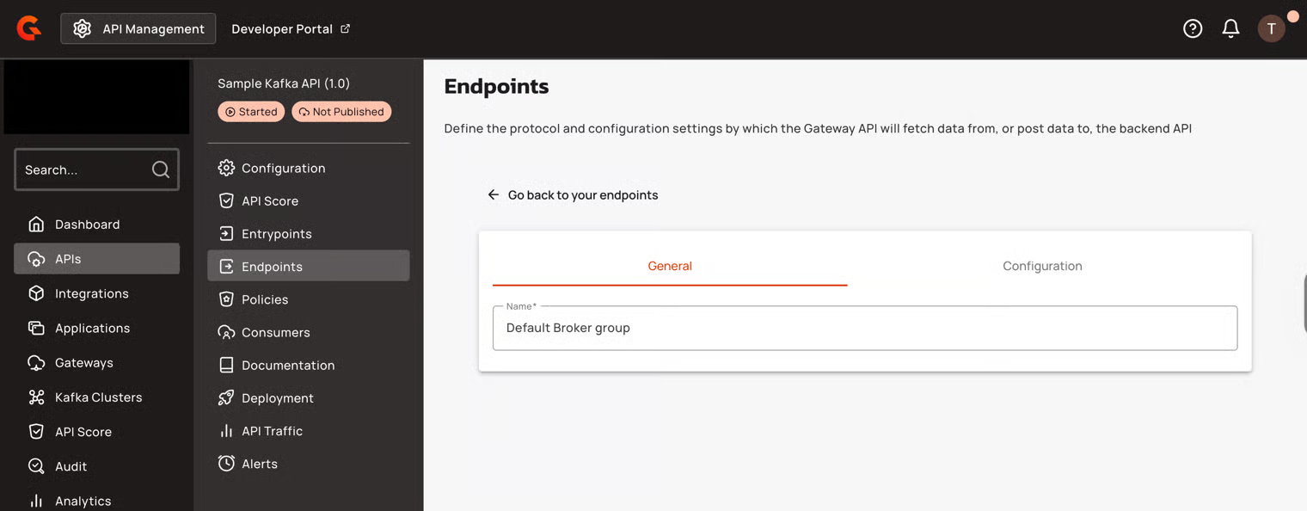
Task: Open the notifications bell icon
Action: pos(1230,28)
